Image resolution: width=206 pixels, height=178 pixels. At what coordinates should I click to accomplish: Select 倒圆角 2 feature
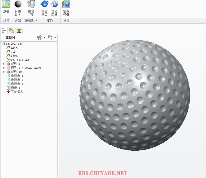point(17,80)
